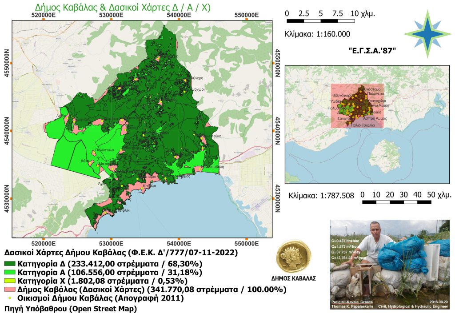Image resolution: width=455 pixels, height=322 pixels.
Task: Click the Πηγή Υπόβαθρου (Open Street Map) text
Action: point(70,309)
